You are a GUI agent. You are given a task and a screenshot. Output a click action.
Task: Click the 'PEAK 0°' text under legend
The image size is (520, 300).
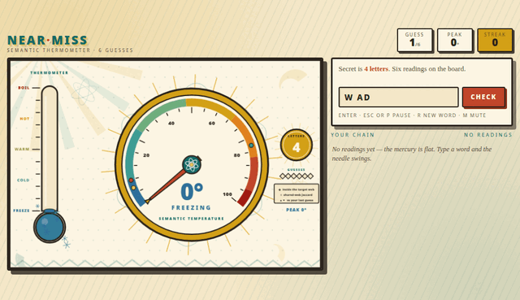tap(296, 210)
